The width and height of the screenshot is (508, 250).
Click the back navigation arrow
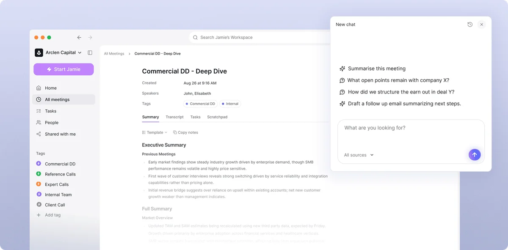pyautogui.click(x=79, y=37)
